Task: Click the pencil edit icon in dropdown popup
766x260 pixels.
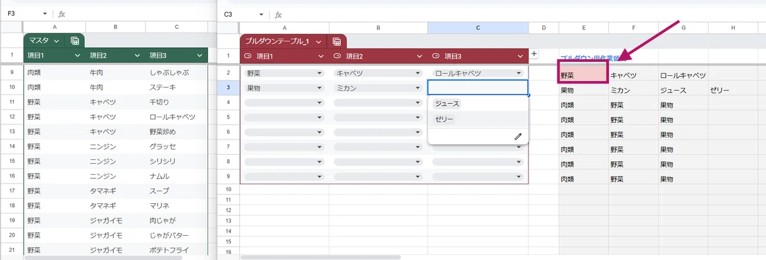Action: tap(518, 136)
